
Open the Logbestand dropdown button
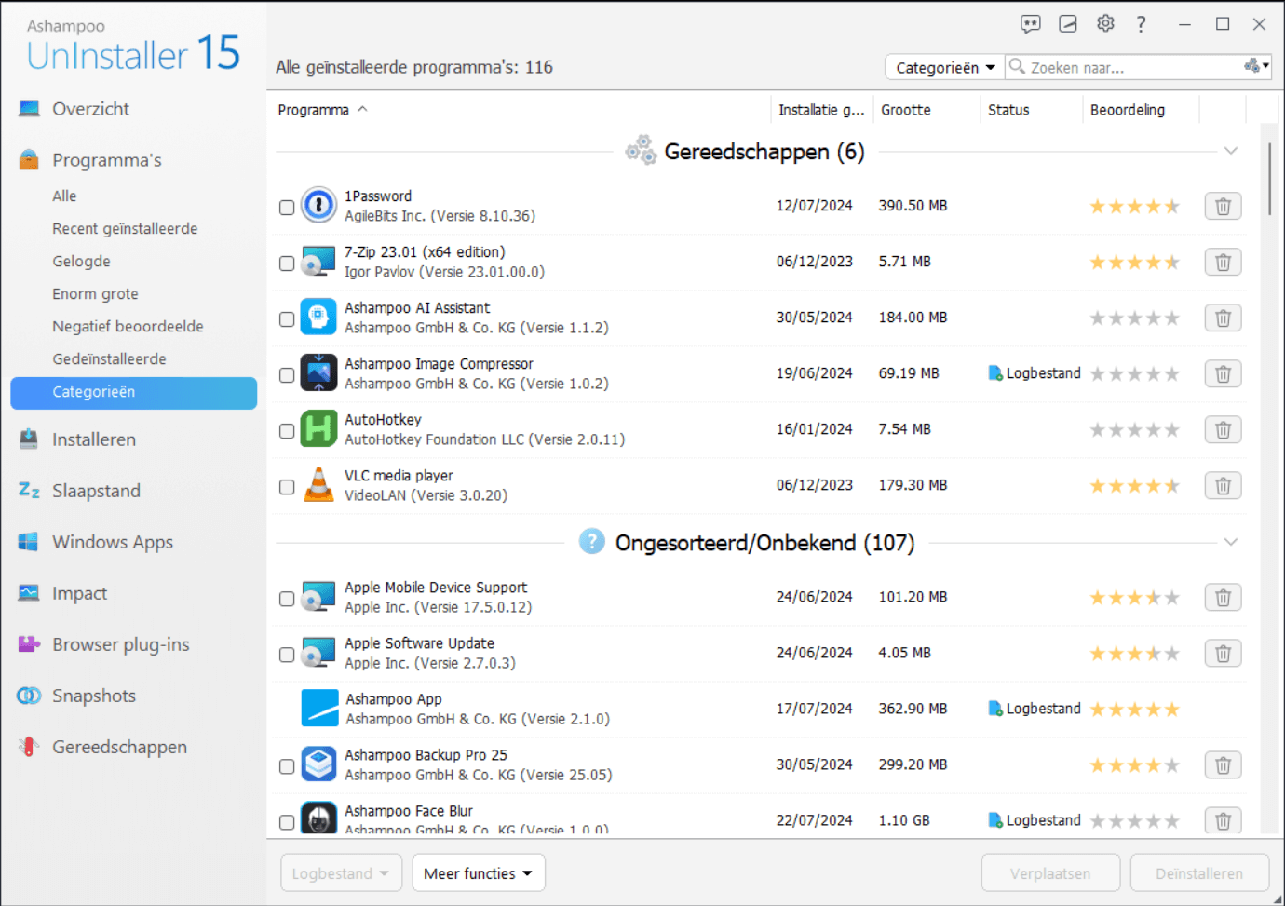click(341, 873)
